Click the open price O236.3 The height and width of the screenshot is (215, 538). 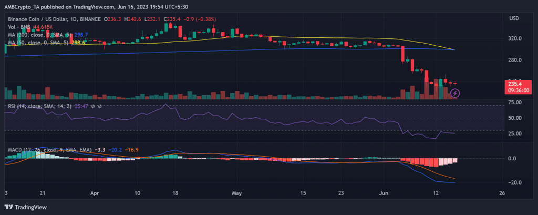click(112, 20)
